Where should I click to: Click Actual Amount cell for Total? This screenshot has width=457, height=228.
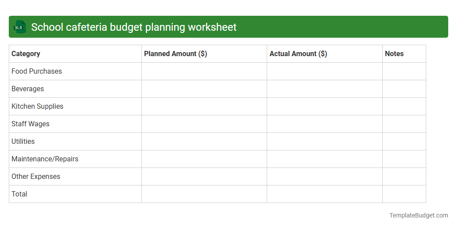(x=325, y=194)
